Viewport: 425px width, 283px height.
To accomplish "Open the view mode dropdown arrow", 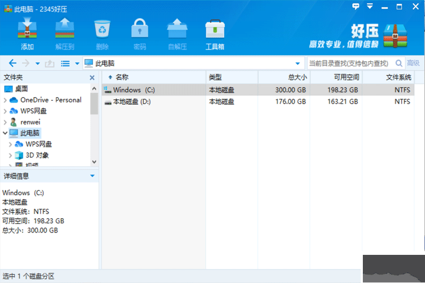I will tap(77, 64).
